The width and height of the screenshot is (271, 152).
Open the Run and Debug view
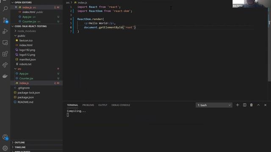[5, 31]
